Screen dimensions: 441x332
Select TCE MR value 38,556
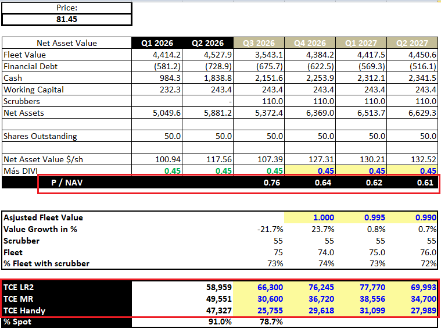[x=361, y=299]
